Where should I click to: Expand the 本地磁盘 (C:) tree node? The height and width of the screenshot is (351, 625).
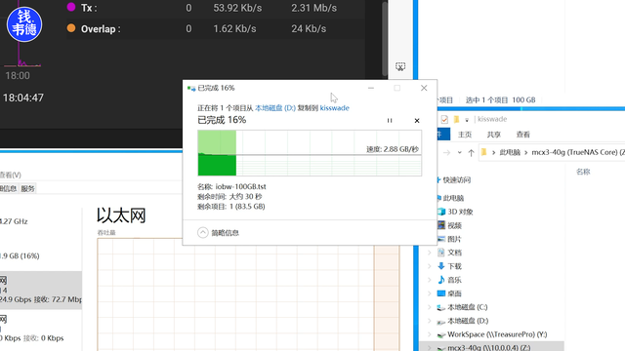430,307
